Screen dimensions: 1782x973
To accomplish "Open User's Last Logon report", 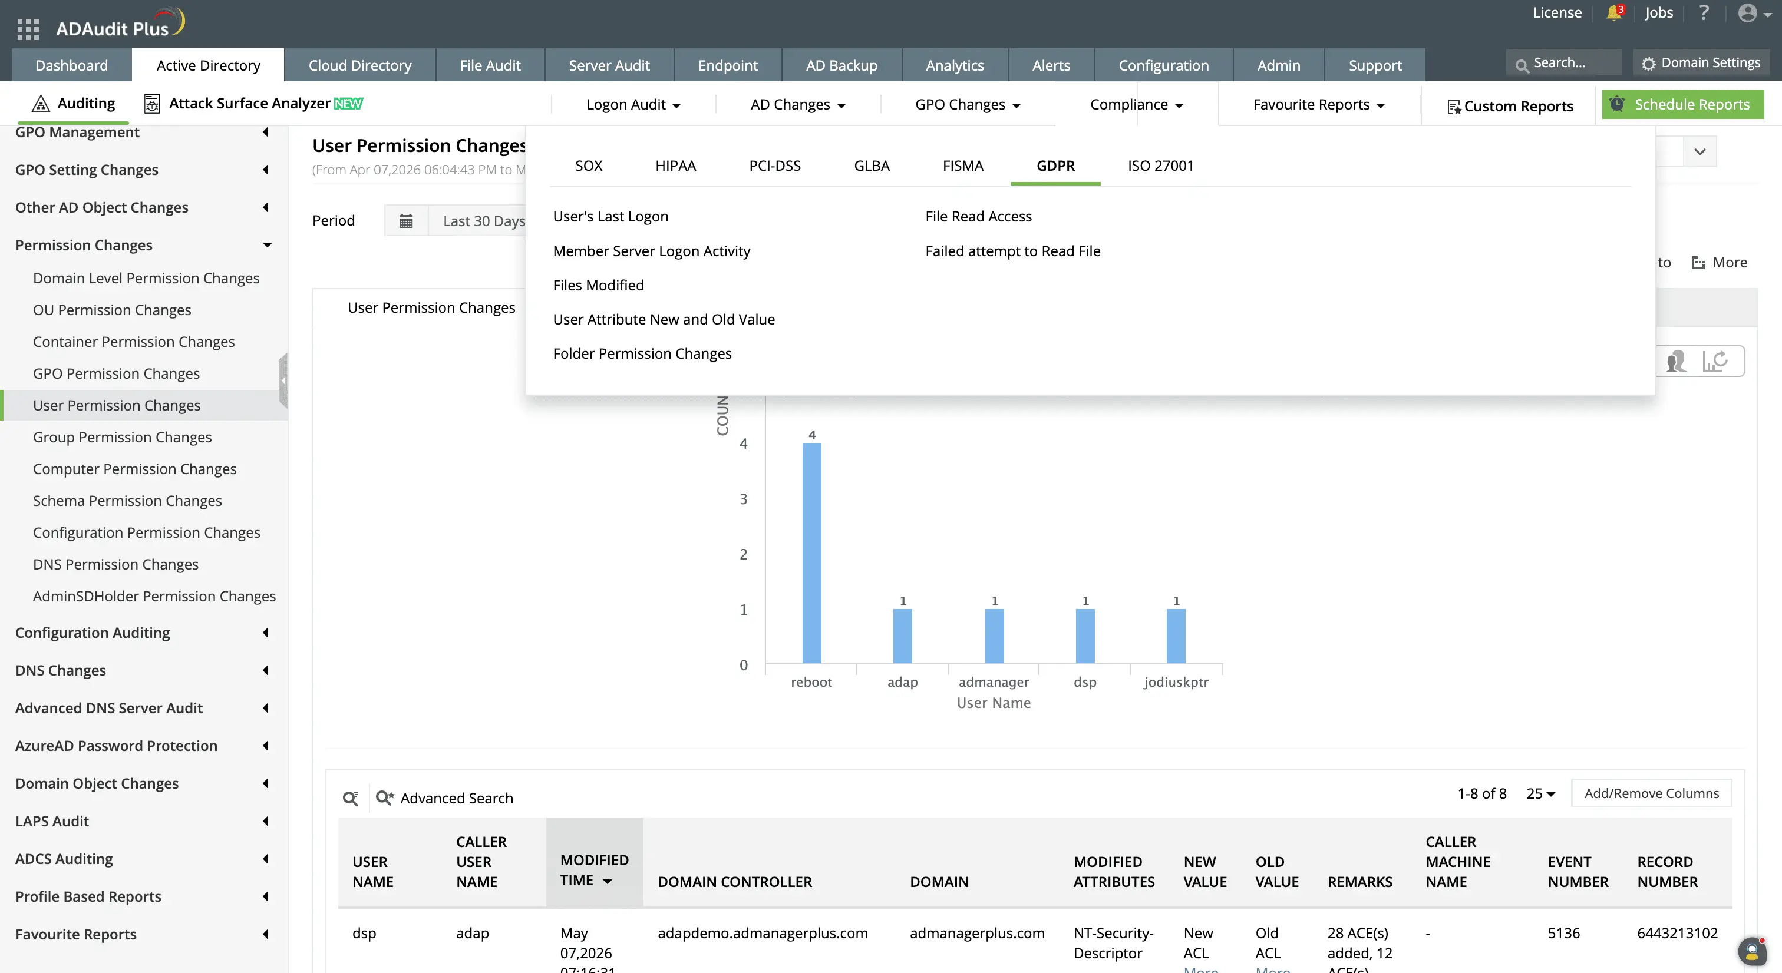I will 610,217.
